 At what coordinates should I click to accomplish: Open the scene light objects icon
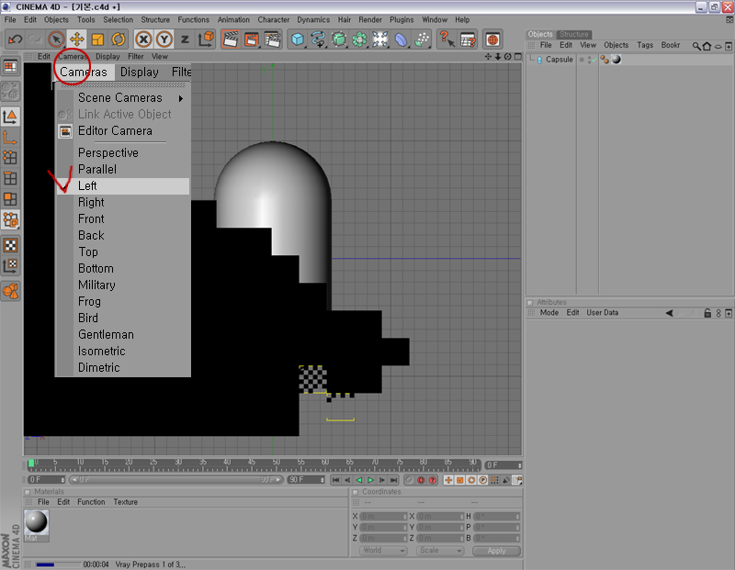(380, 39)
